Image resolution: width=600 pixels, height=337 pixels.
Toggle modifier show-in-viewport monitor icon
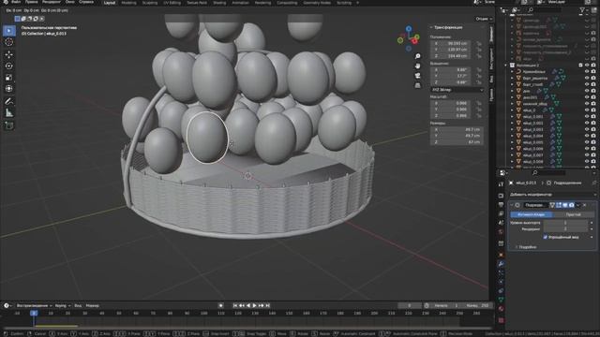[x=564, y=205]
